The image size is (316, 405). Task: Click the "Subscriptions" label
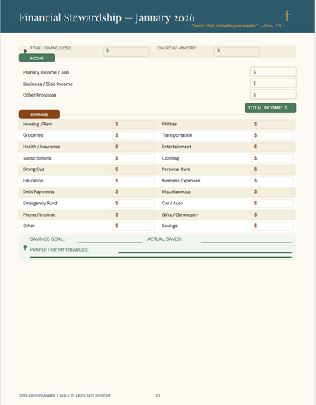(37, 158)
